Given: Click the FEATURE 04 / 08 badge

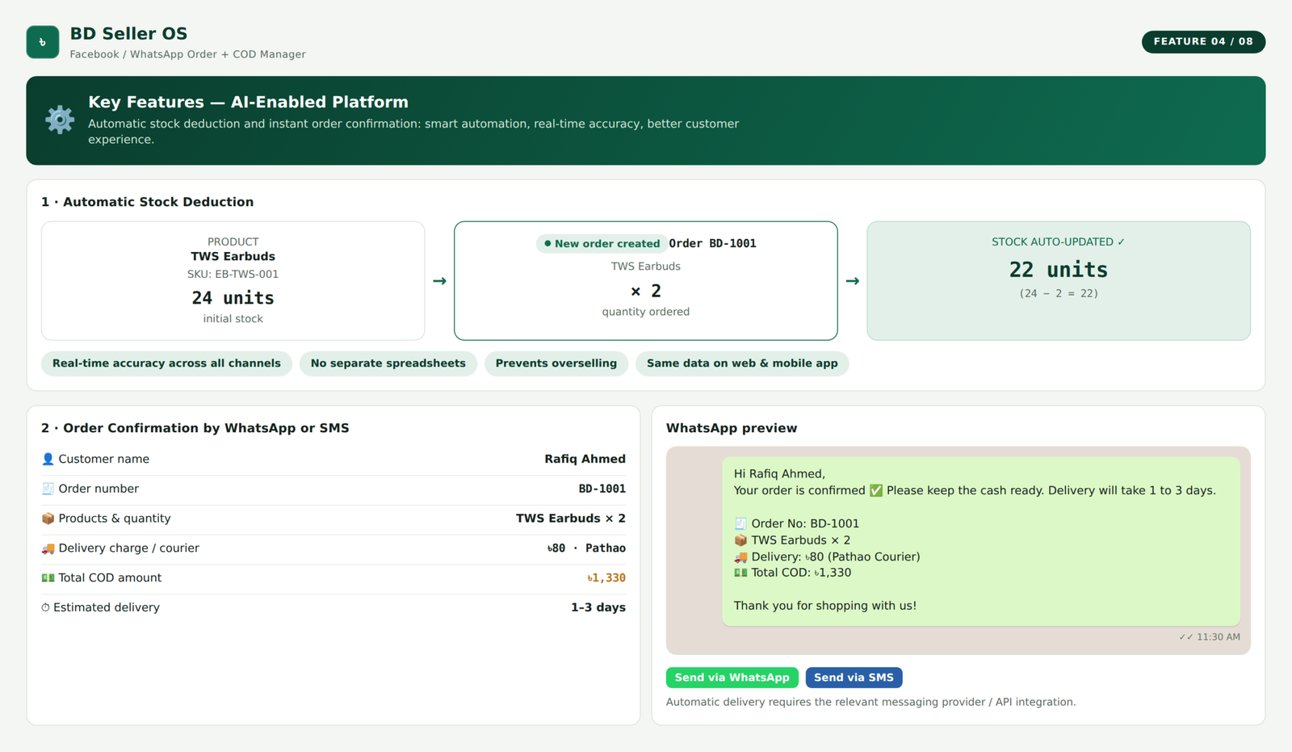Looking at the screenshot, I should pyautogui.click(x=1203, y=41).
